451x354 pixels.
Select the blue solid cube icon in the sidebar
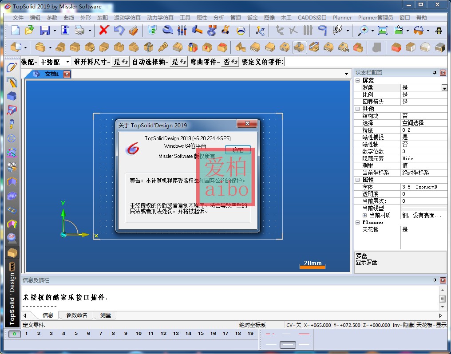(x=12, y=96)
